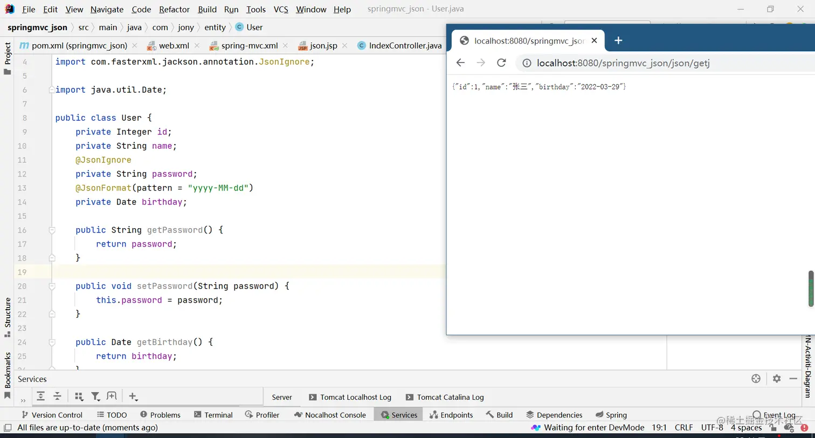Open the VCS menu
This screenshot has height=438, width=815.
[x=281, y=9]
